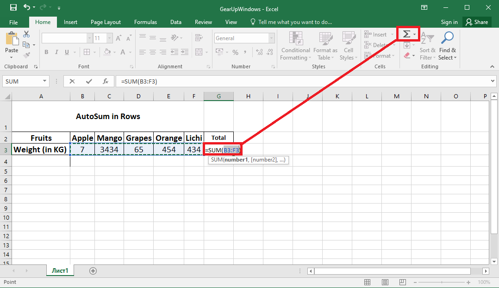Click the Share button
This screenshot has width=499, height=288.
pyautogui.click(x=477, y=22)
